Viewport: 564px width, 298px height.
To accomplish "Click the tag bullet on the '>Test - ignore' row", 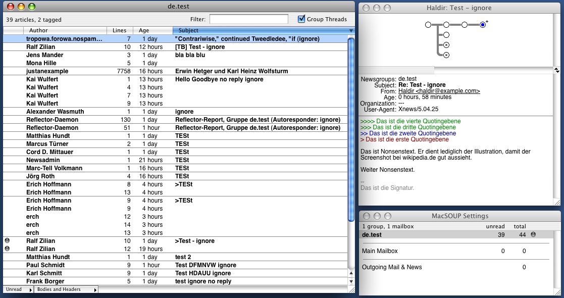I will click(7, 241).
